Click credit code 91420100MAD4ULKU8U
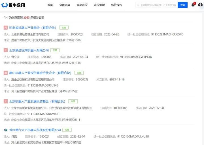 click(x=133, y=137)
